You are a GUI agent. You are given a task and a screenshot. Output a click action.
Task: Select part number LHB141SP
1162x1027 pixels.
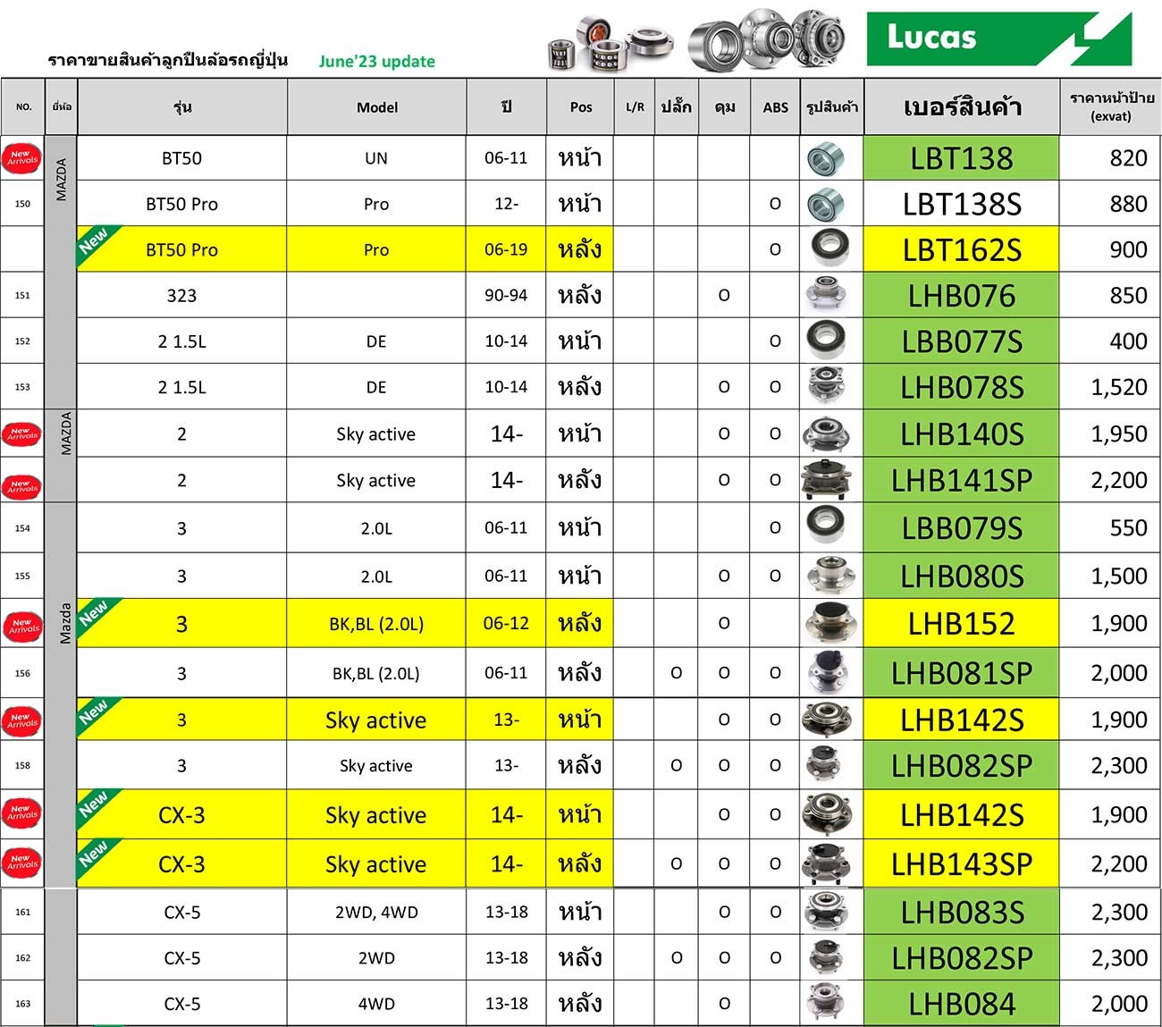click(x=962, y=481)
